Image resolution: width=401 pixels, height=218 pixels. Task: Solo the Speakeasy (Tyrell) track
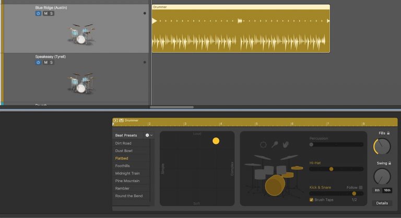coord(51,63)
